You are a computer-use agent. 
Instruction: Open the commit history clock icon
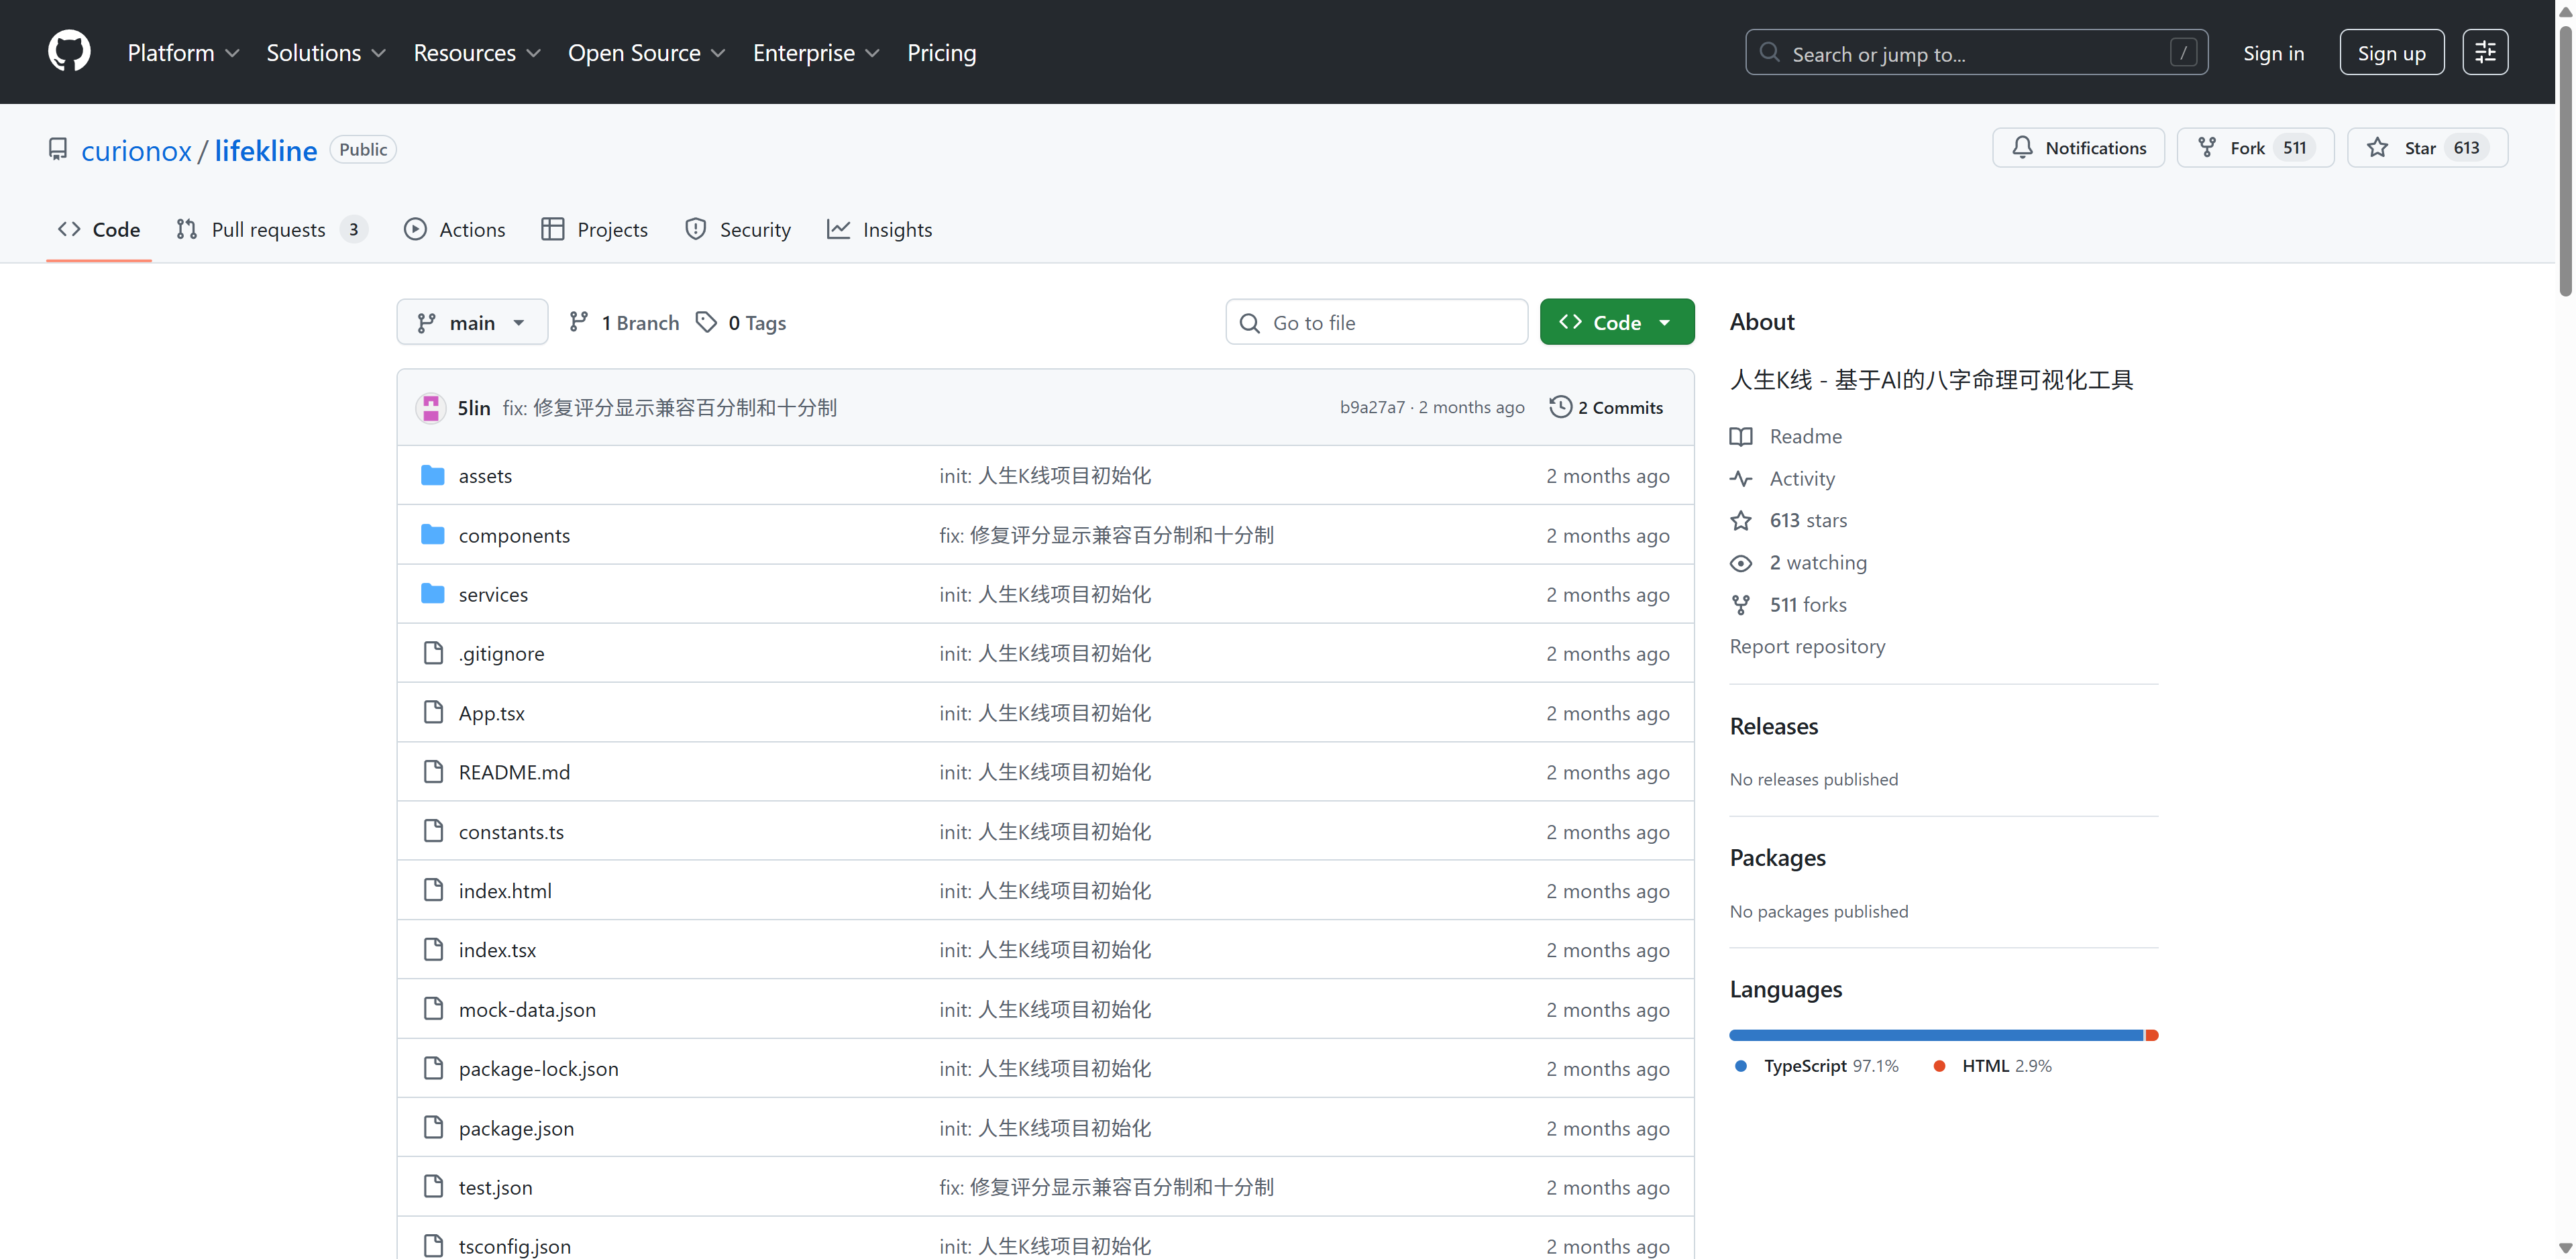pos(1560,407)
